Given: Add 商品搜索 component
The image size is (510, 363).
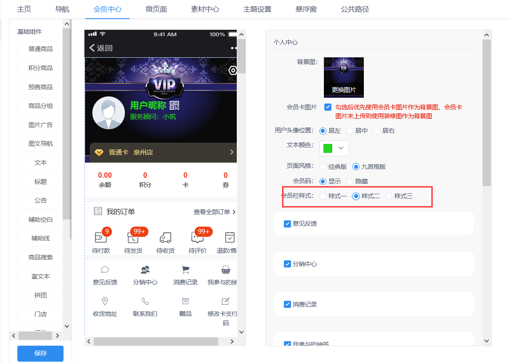Looking at the screenshot, I should click(40, 257).
